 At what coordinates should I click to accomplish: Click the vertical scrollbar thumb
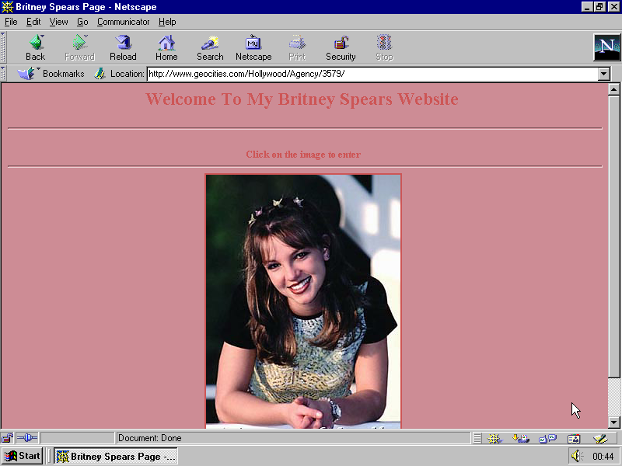tap(613, 237)
